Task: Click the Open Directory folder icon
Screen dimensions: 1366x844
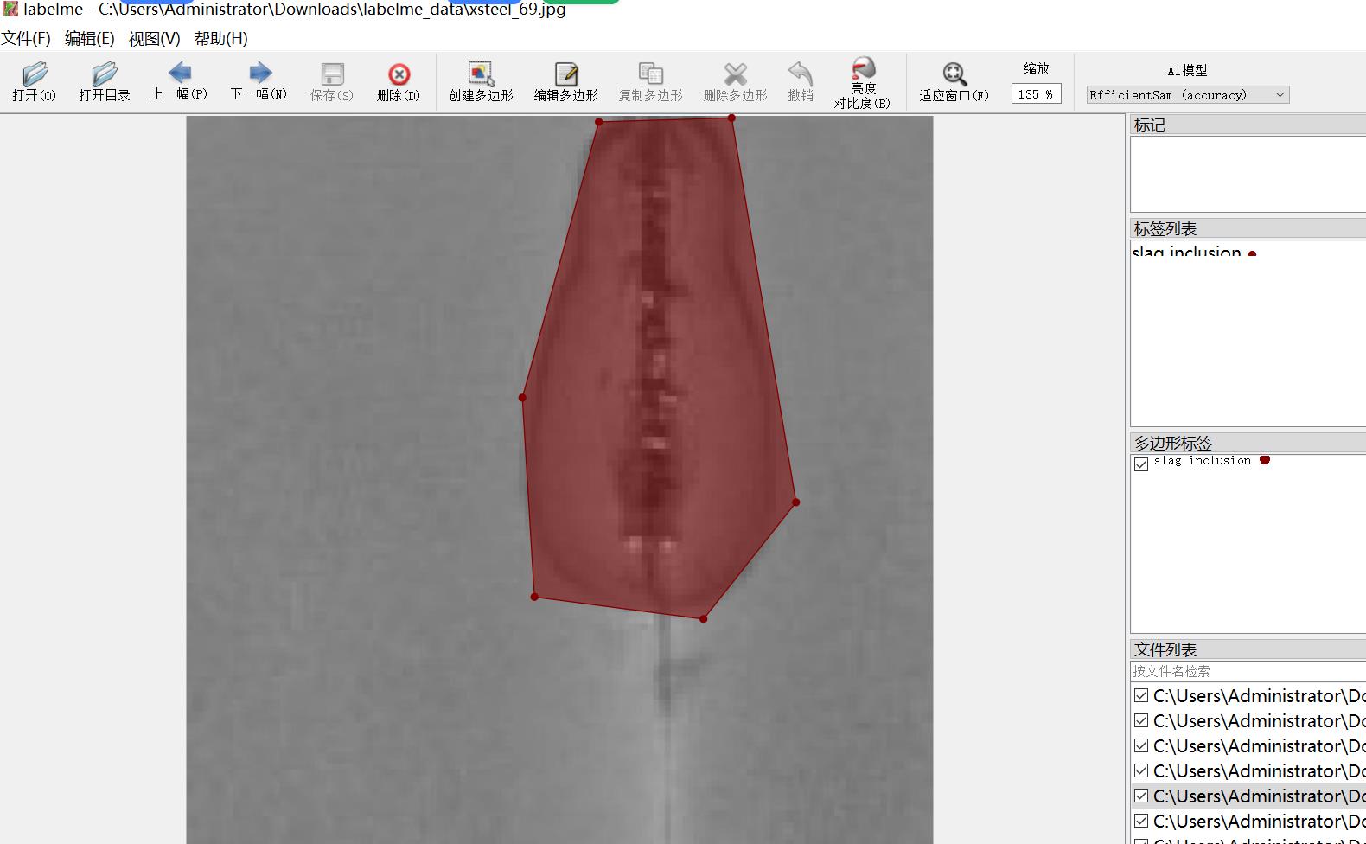Action: [x=104, y=75]
